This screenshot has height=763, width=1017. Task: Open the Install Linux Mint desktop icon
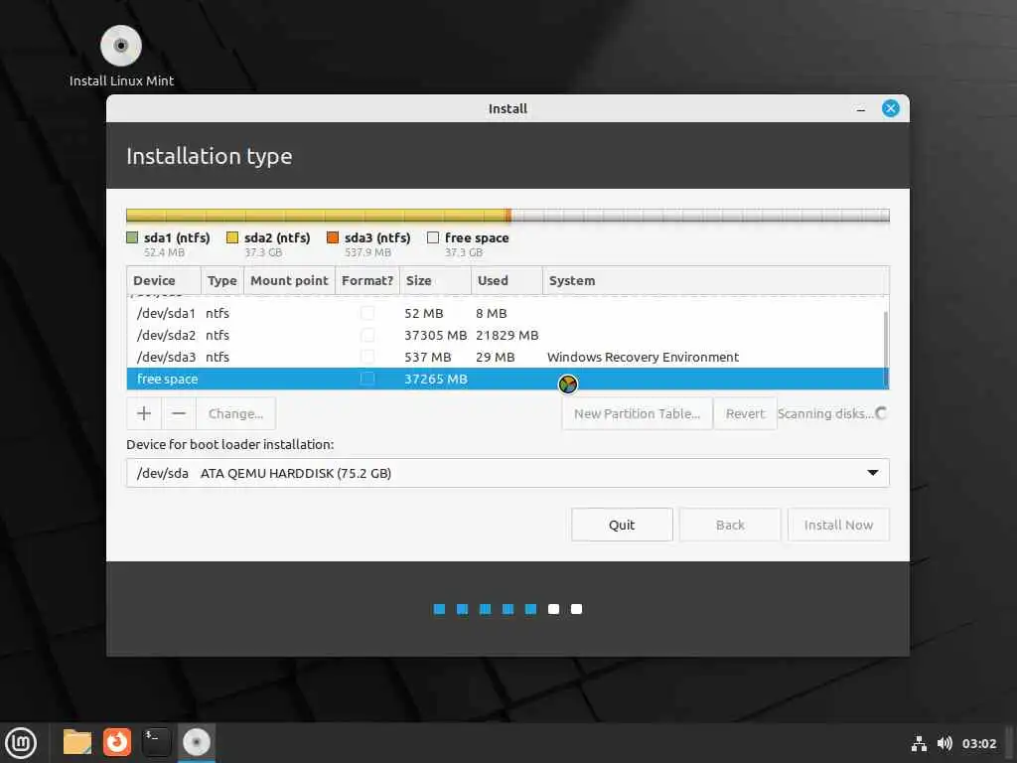pyautogui.click(x=121, y=56)
